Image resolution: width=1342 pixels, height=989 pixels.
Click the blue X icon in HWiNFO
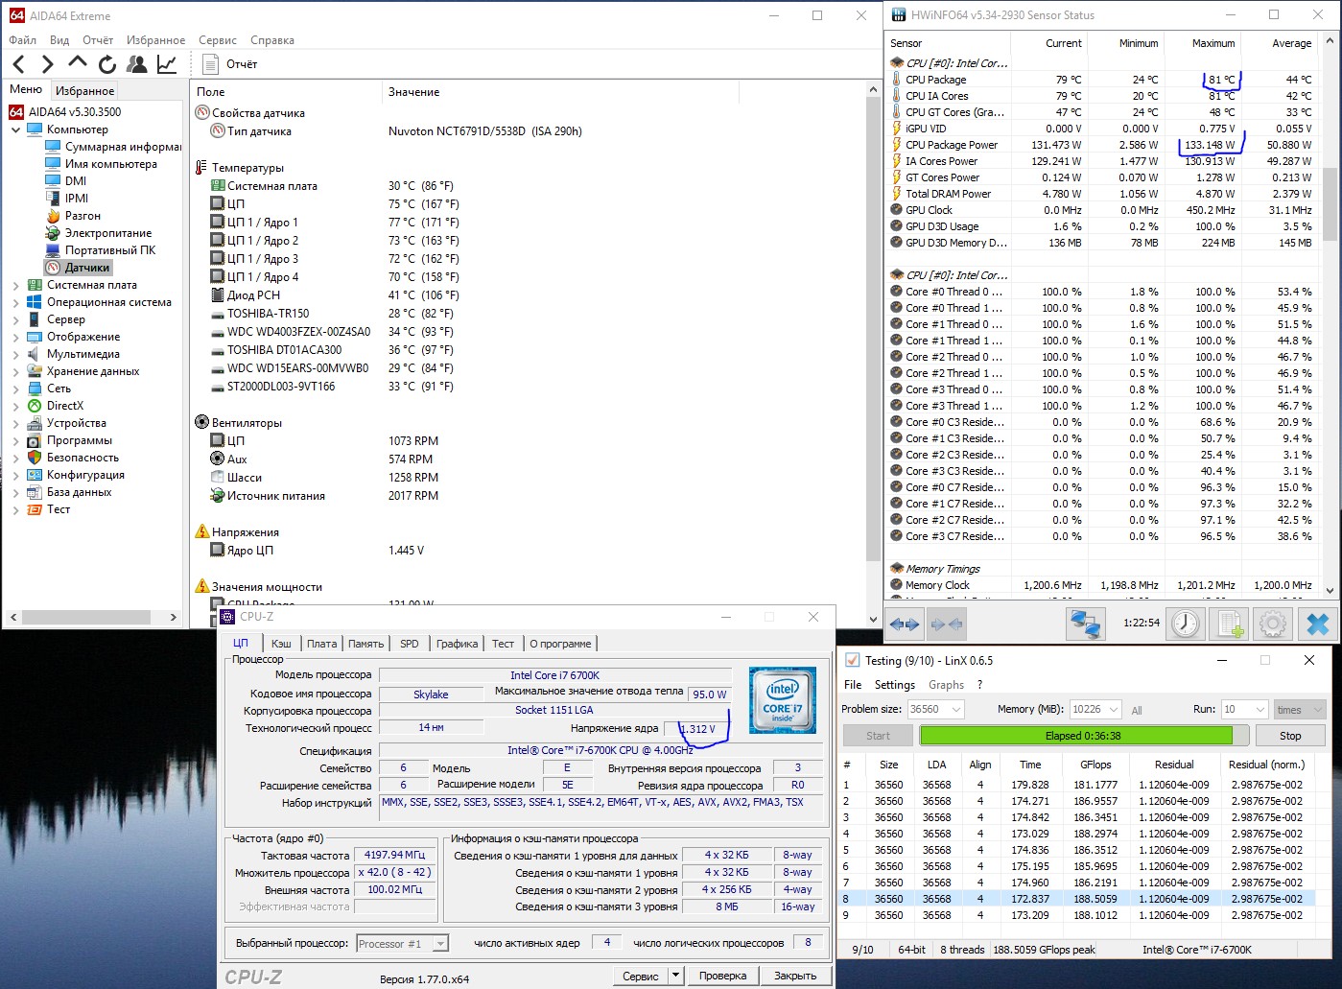click(1317, 624)
